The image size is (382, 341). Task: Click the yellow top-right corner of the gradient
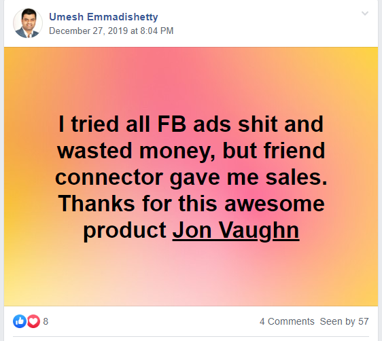coord(370,55)
